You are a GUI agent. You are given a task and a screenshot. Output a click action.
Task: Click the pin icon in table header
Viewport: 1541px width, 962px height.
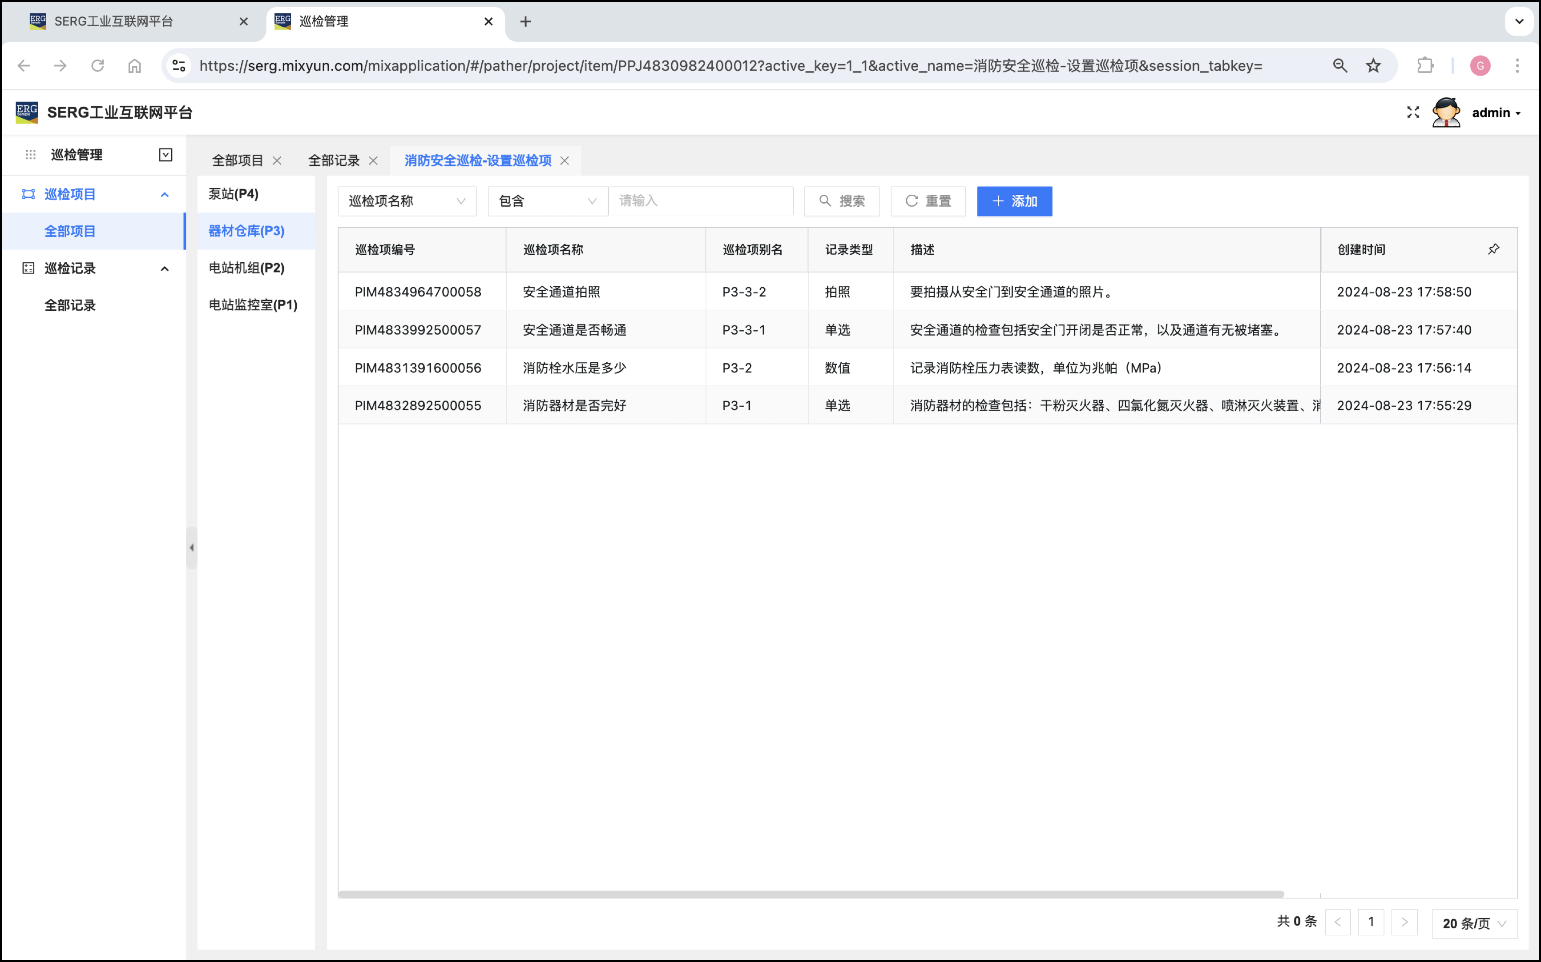tap(1493, 249)
